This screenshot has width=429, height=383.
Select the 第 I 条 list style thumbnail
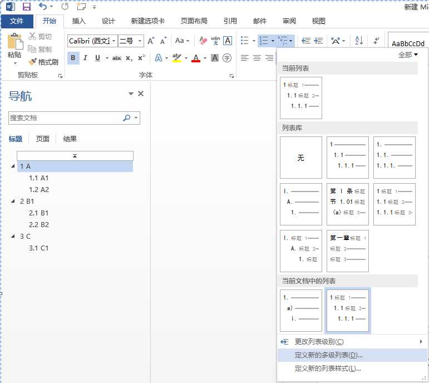348,204
